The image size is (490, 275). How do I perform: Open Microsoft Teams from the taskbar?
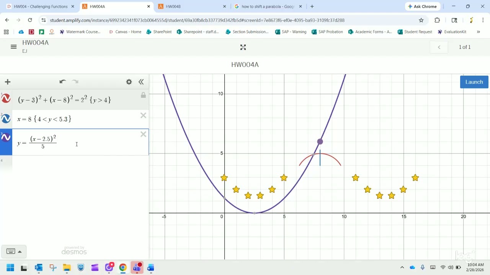(x=137, y=268)
